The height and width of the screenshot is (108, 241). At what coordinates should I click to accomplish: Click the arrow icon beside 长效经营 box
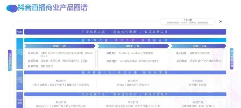tap(220, 22)
